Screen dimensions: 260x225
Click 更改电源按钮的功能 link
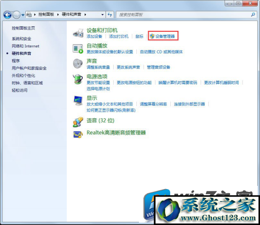(134, 82)
